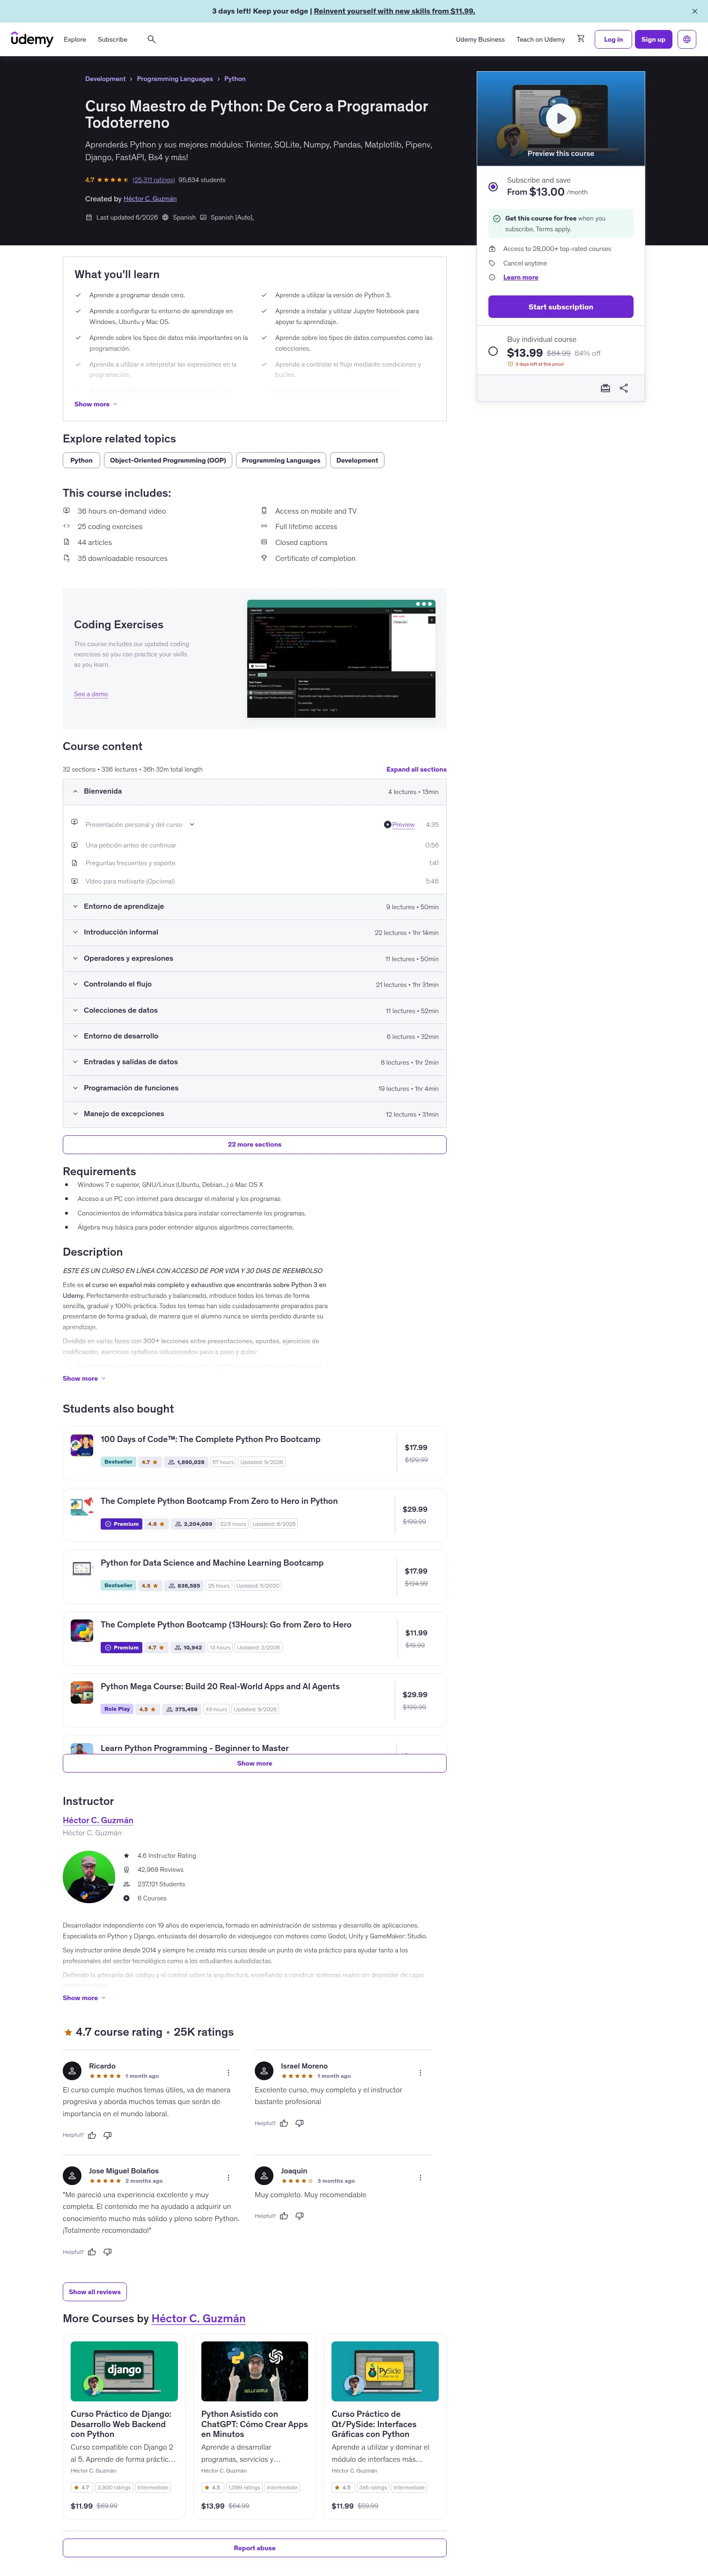Select the Buy individual course radio option

[493, 351]
